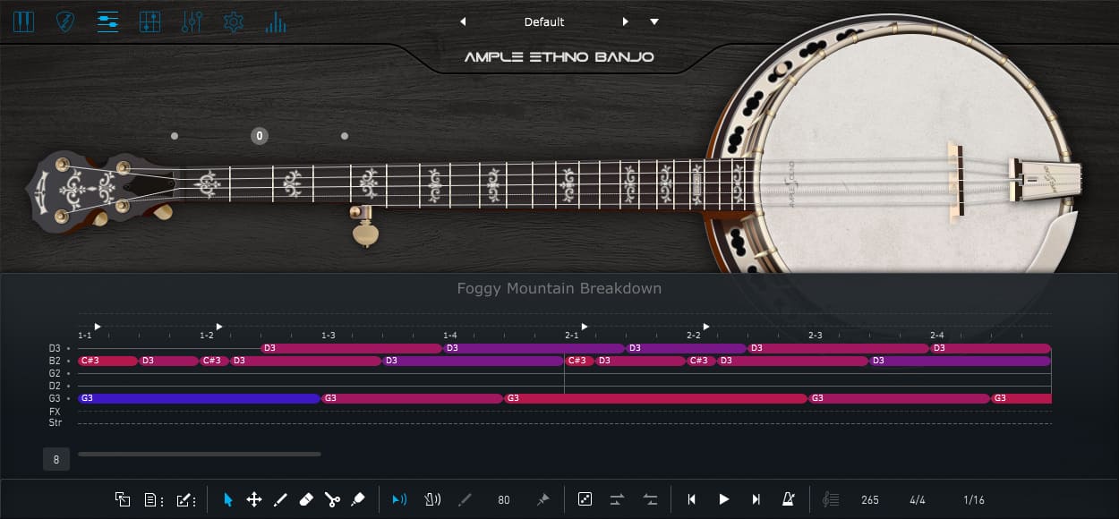Play the riff
Screen dimensions: 1119x519
[x=724, y=499]
